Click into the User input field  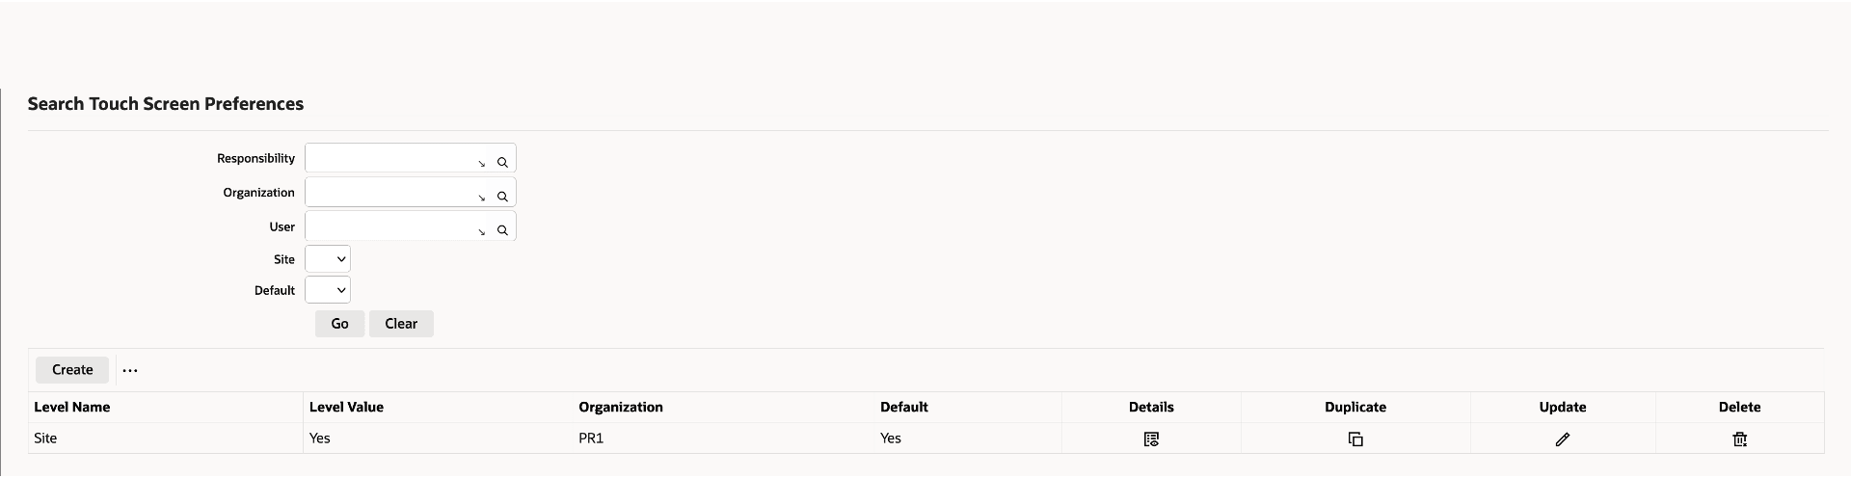pyautogui.click(x=389, y=226)
